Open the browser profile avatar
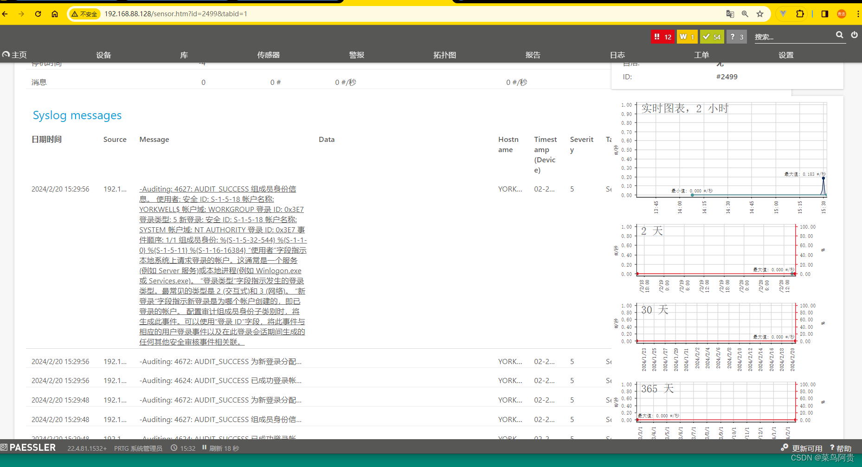Viewport: 862px width, 467px height. coord(841,14)
